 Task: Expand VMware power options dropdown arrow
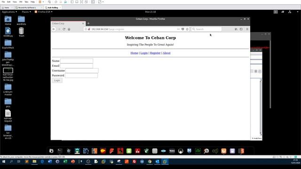(x=43, y=2)
